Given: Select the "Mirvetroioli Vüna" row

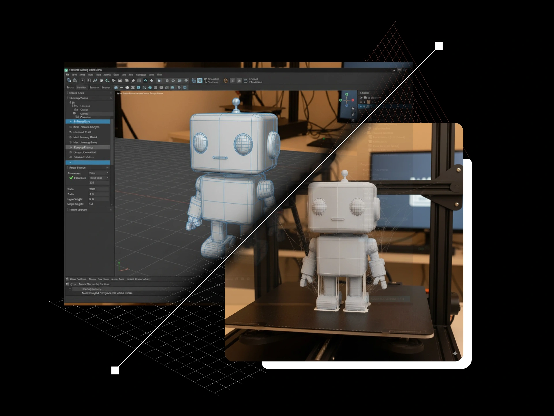Looking at the screenshot, I should point(88,132).
